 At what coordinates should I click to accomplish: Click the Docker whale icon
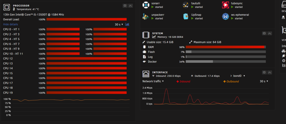[x=144, y=62]
